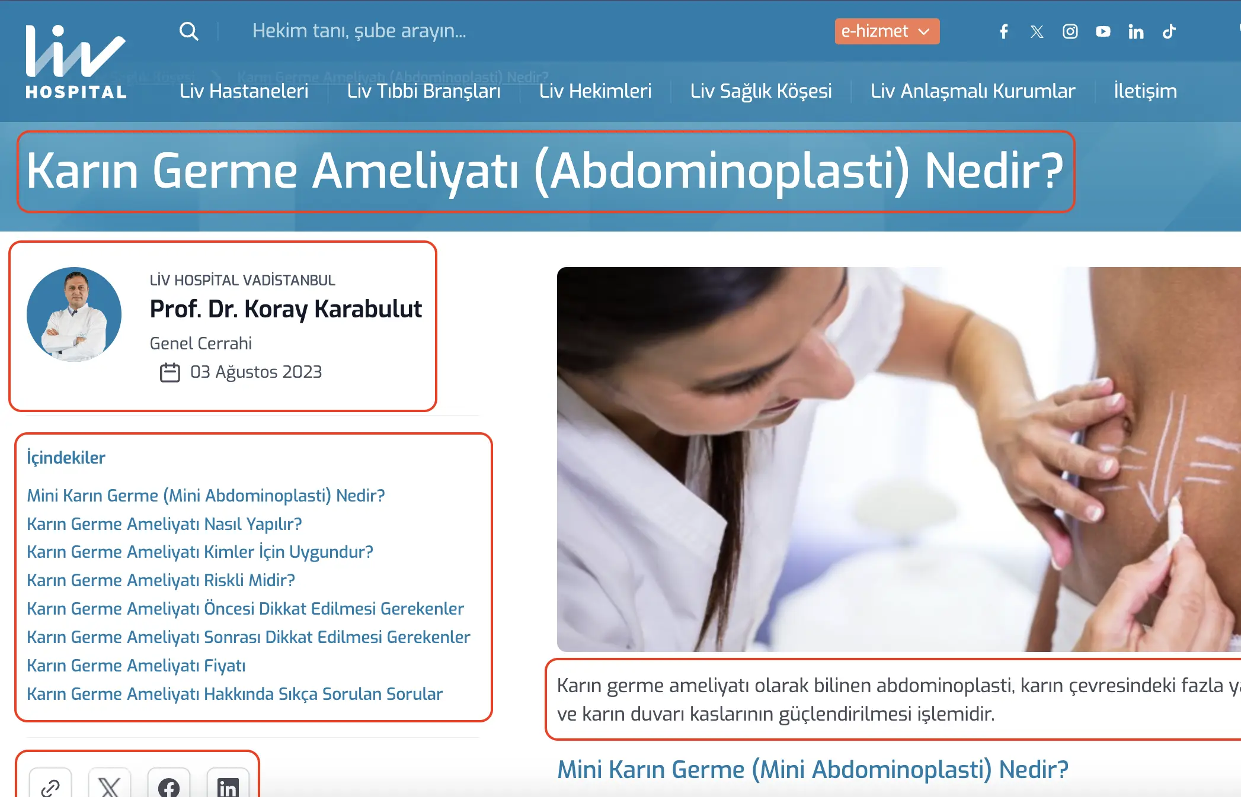Screen dimensions: 1241x797
Task: Click the Liv Hospital logo
Action: (76, 62)
